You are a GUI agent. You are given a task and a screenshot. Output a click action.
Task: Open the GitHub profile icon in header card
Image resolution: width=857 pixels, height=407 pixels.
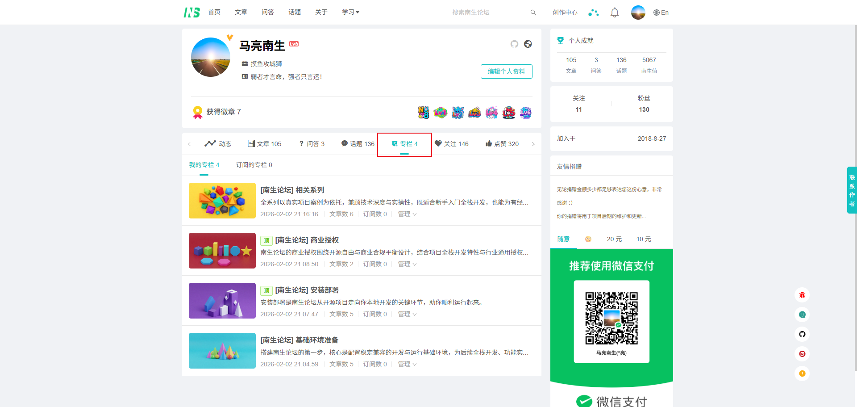pyautogui.click(x=514, y=44)
